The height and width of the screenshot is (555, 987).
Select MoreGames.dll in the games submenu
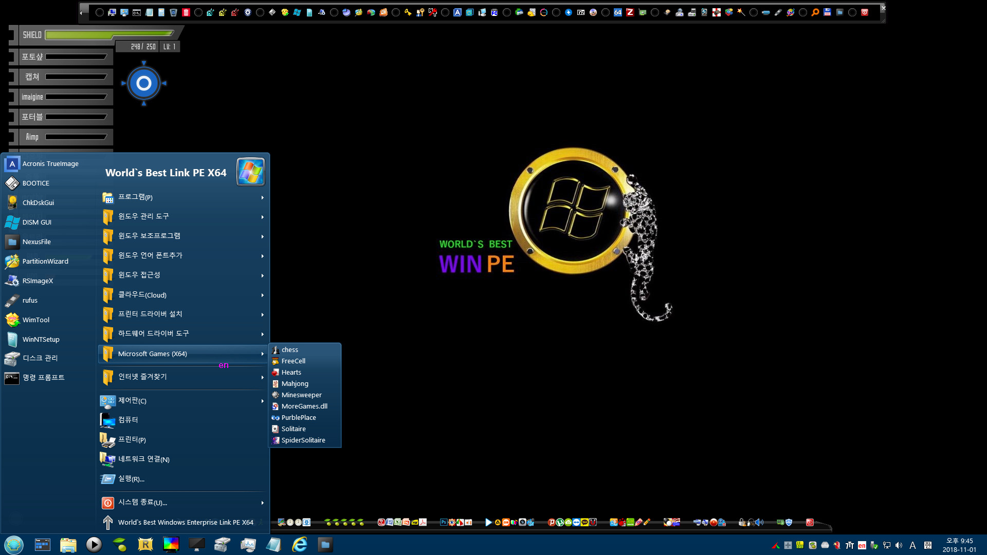tap(305, 406)
